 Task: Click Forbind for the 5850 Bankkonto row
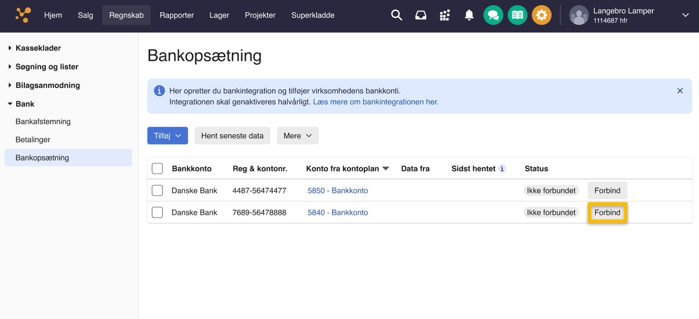point(607,190)
